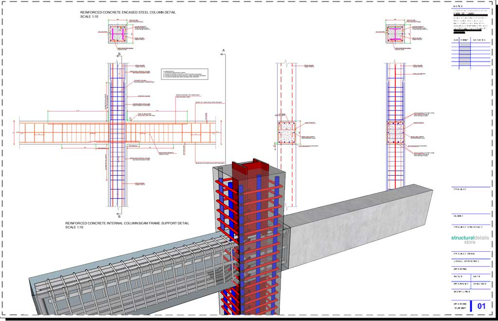
Task: Click the magenta steel column section at top left
Action: 117,34
